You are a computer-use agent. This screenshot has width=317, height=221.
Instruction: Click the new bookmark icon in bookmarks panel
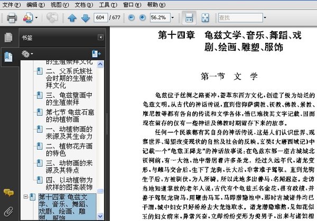[96, 54]
